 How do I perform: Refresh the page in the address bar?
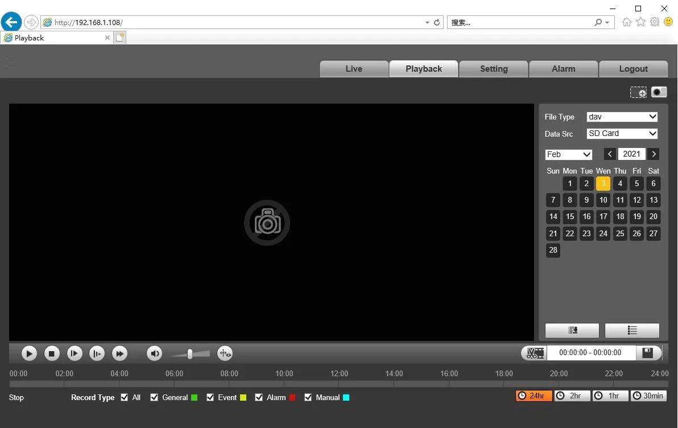coord(437,22)
